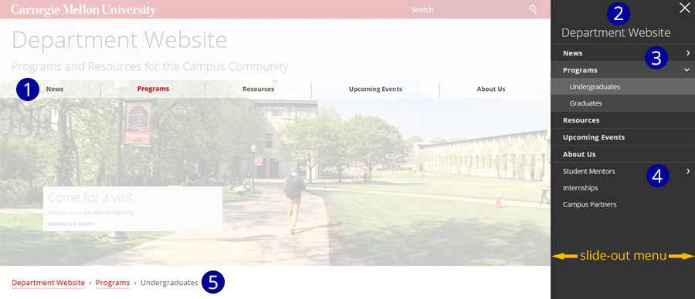Go to Upcoming Events in main navigation
This screenshot has height=299, width=695.
pyautogui.click(x=375, y=89)
